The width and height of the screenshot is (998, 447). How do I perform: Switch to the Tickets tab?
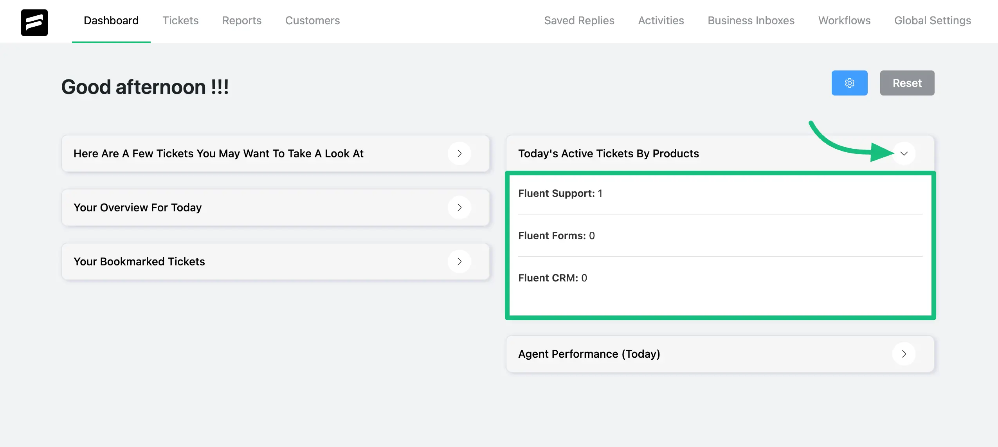pyautogui.click(x=180, y=20)
